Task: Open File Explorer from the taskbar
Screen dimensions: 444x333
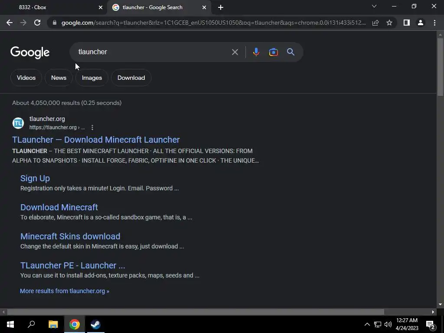Action: coord(53,324)
